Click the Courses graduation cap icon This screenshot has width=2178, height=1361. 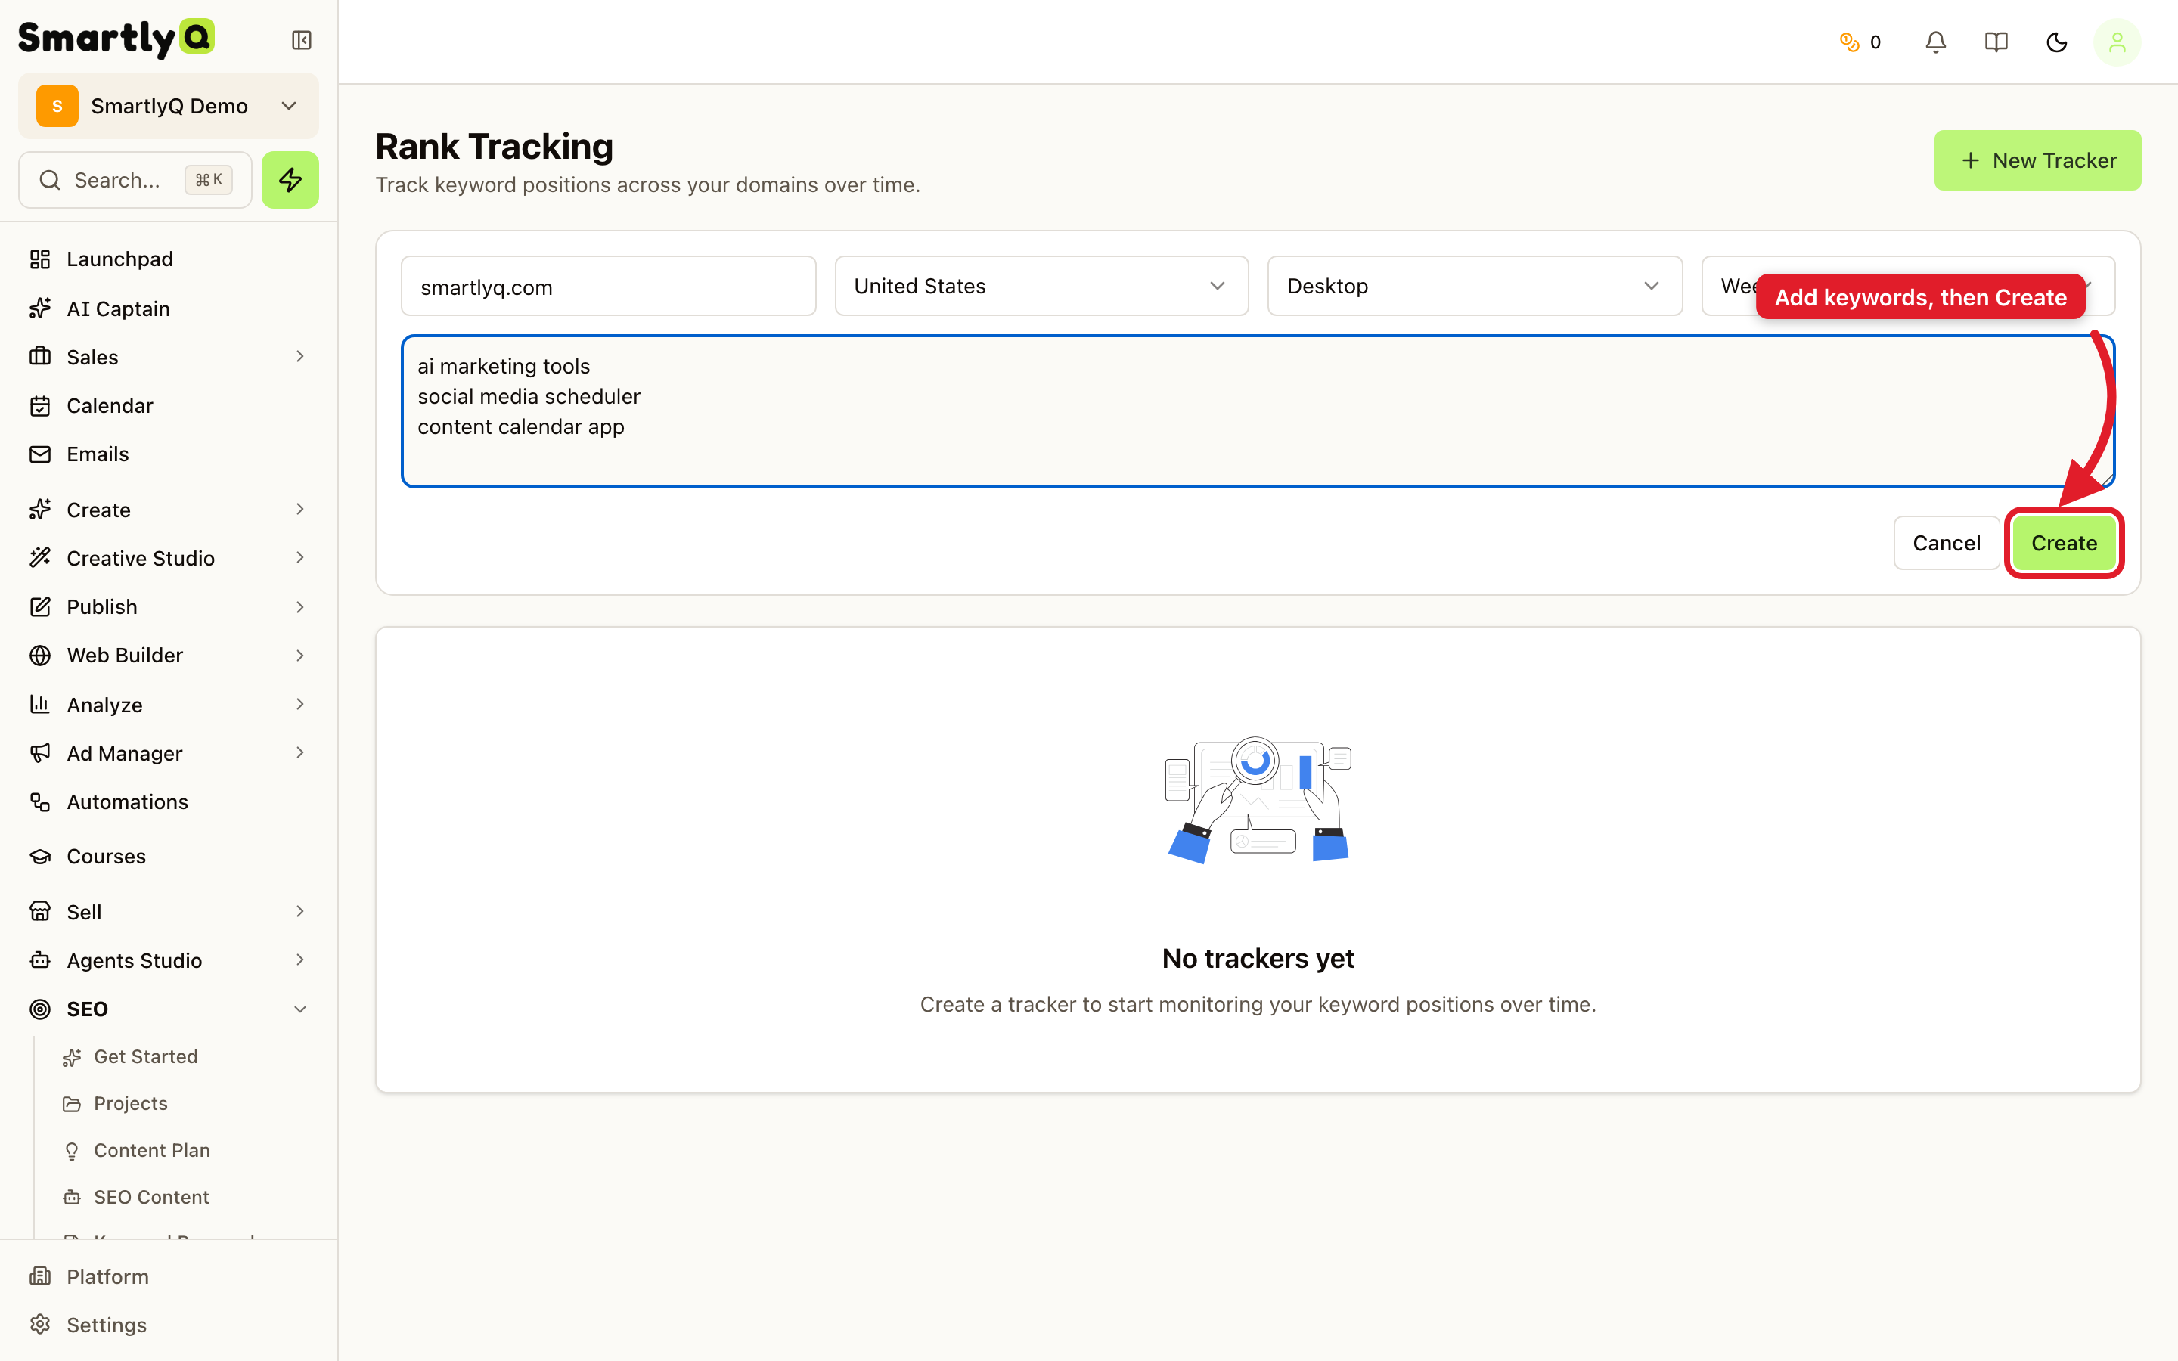tap(39, 856)
